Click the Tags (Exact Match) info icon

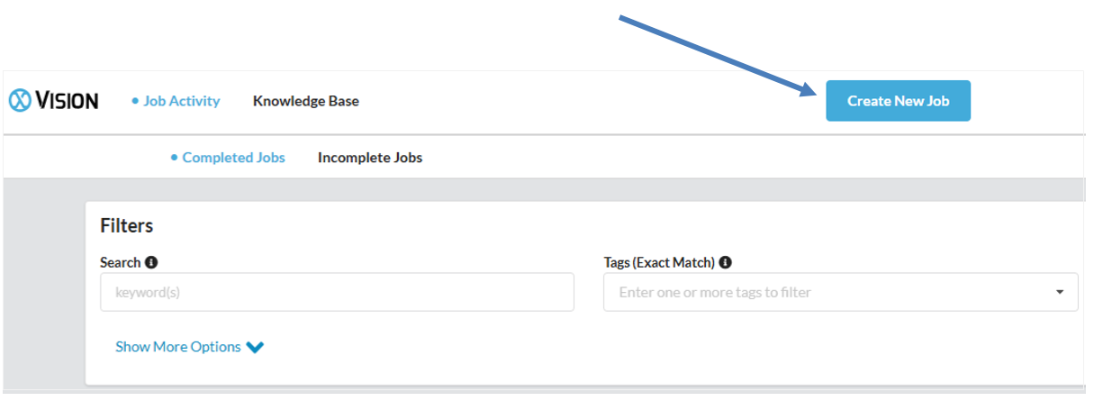[x=726, y=262]
